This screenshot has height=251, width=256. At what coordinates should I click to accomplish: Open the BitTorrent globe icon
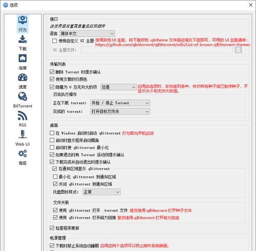pos(23,96)
